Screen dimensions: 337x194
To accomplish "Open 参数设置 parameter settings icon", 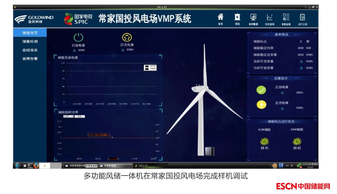I will point(286,18).
